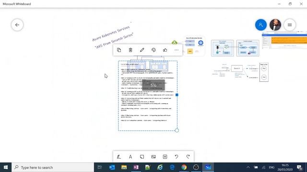
Task: Select the orange screenshot image at right edge
Action: 284,40
